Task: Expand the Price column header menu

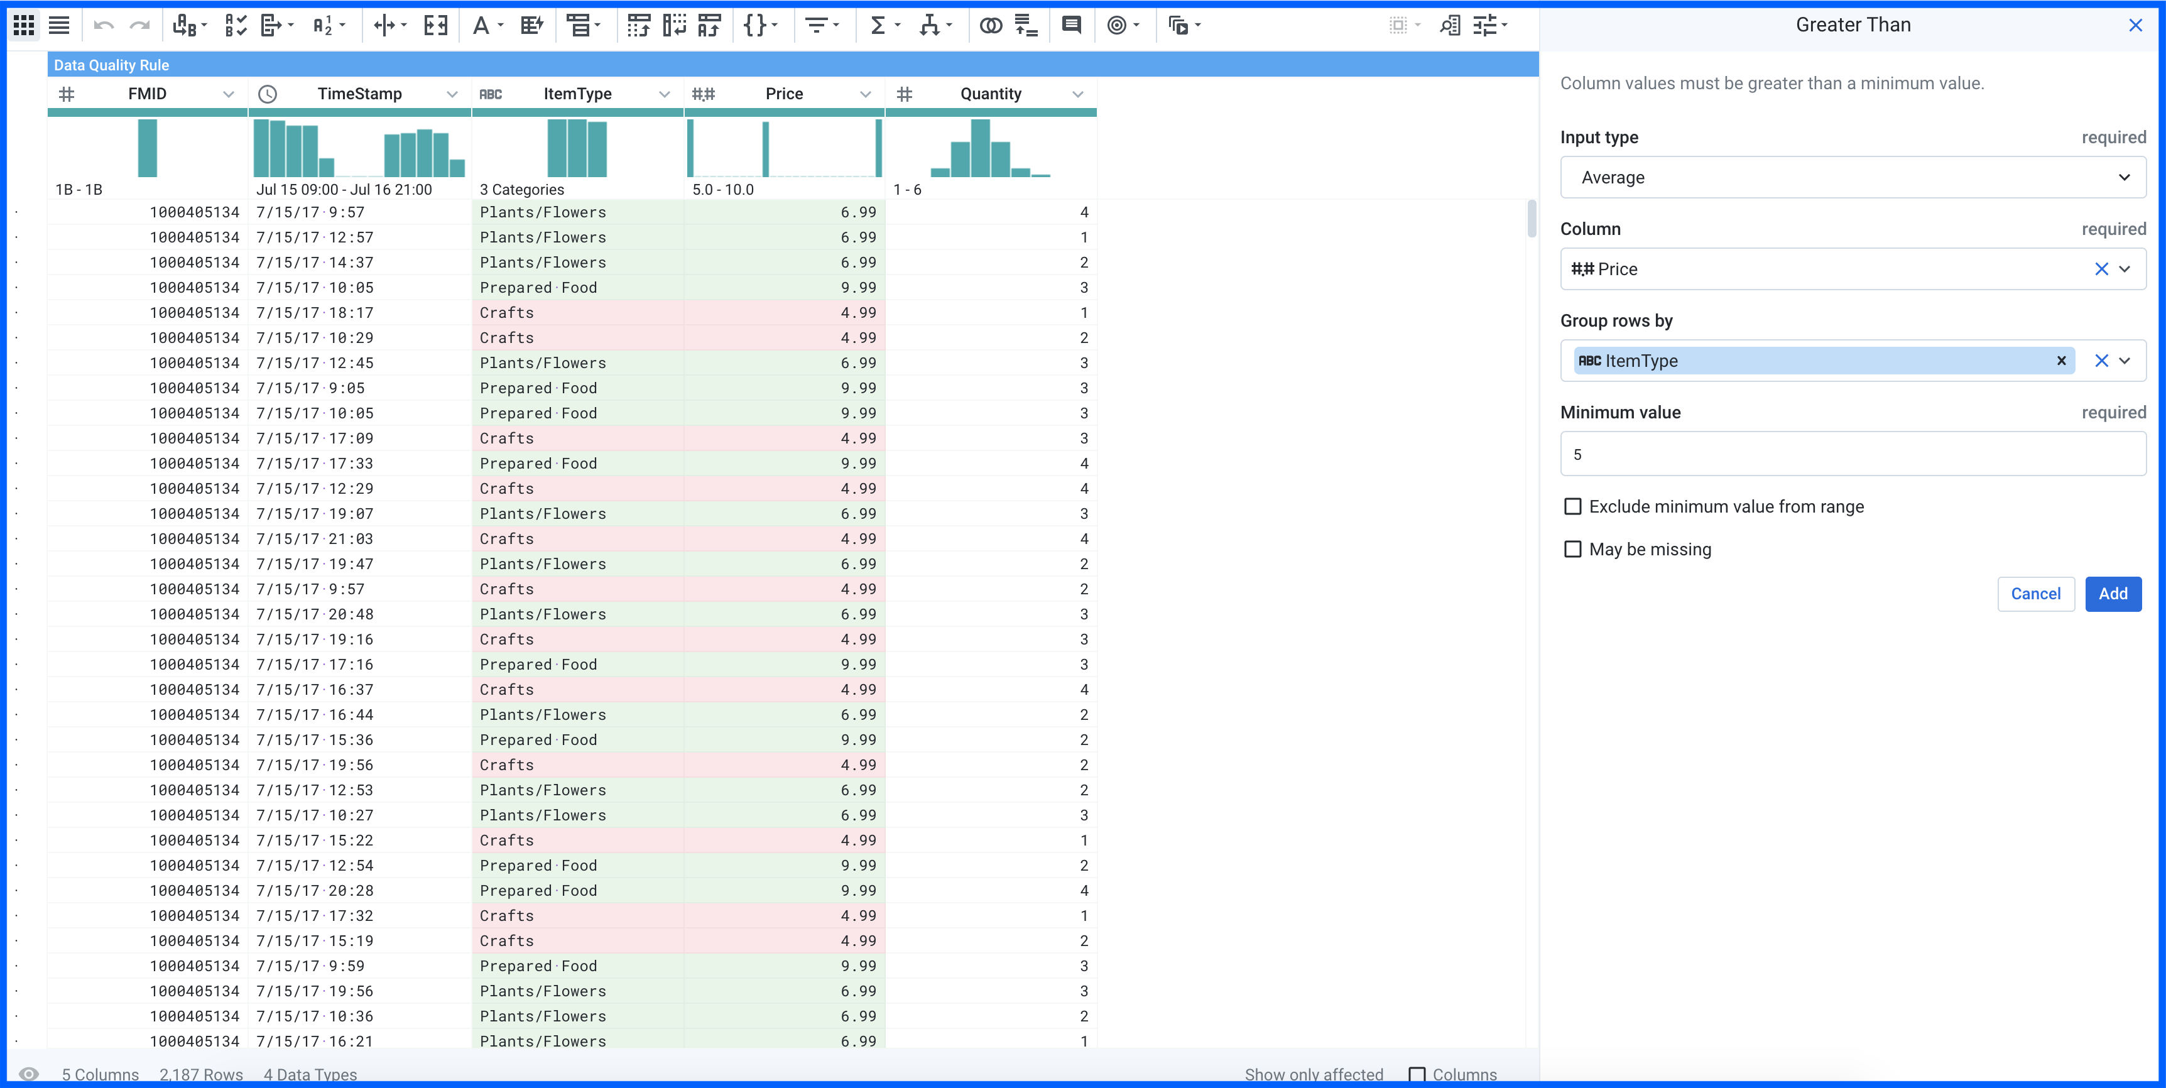Action: [x=865, y=94]
